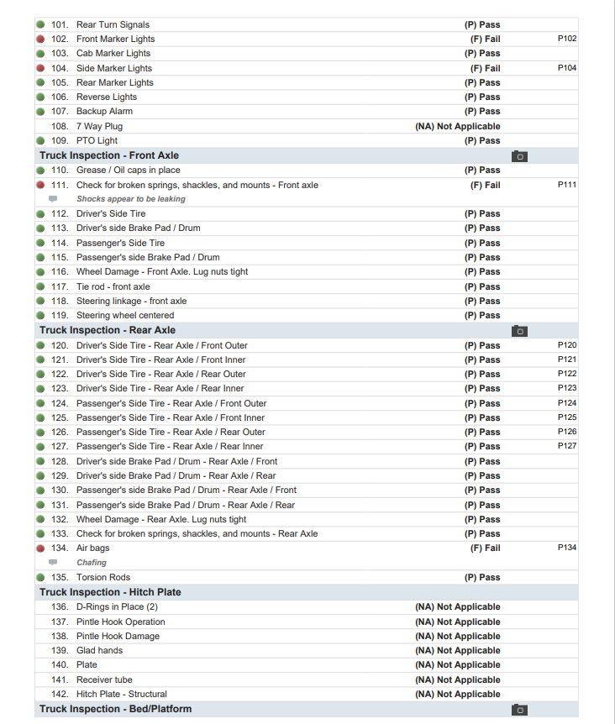Click 'Steering wheel centered' item text
Screen dimensions: 615x724
point(125,316)
